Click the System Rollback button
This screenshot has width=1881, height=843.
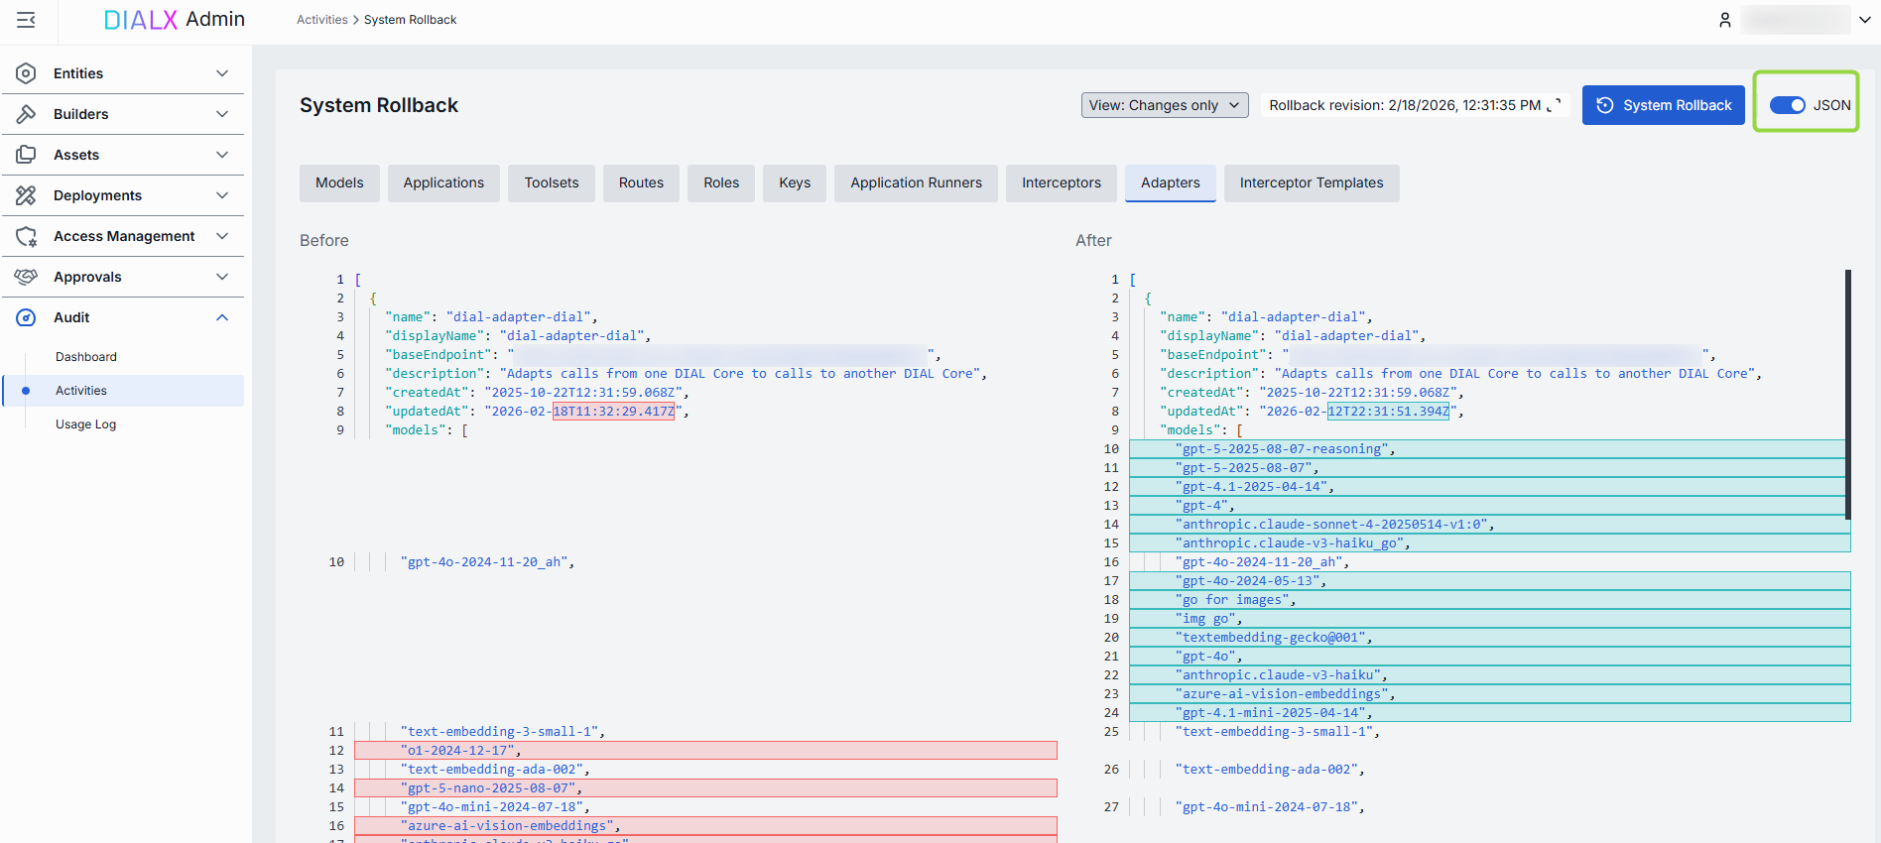pos(1663,105)
